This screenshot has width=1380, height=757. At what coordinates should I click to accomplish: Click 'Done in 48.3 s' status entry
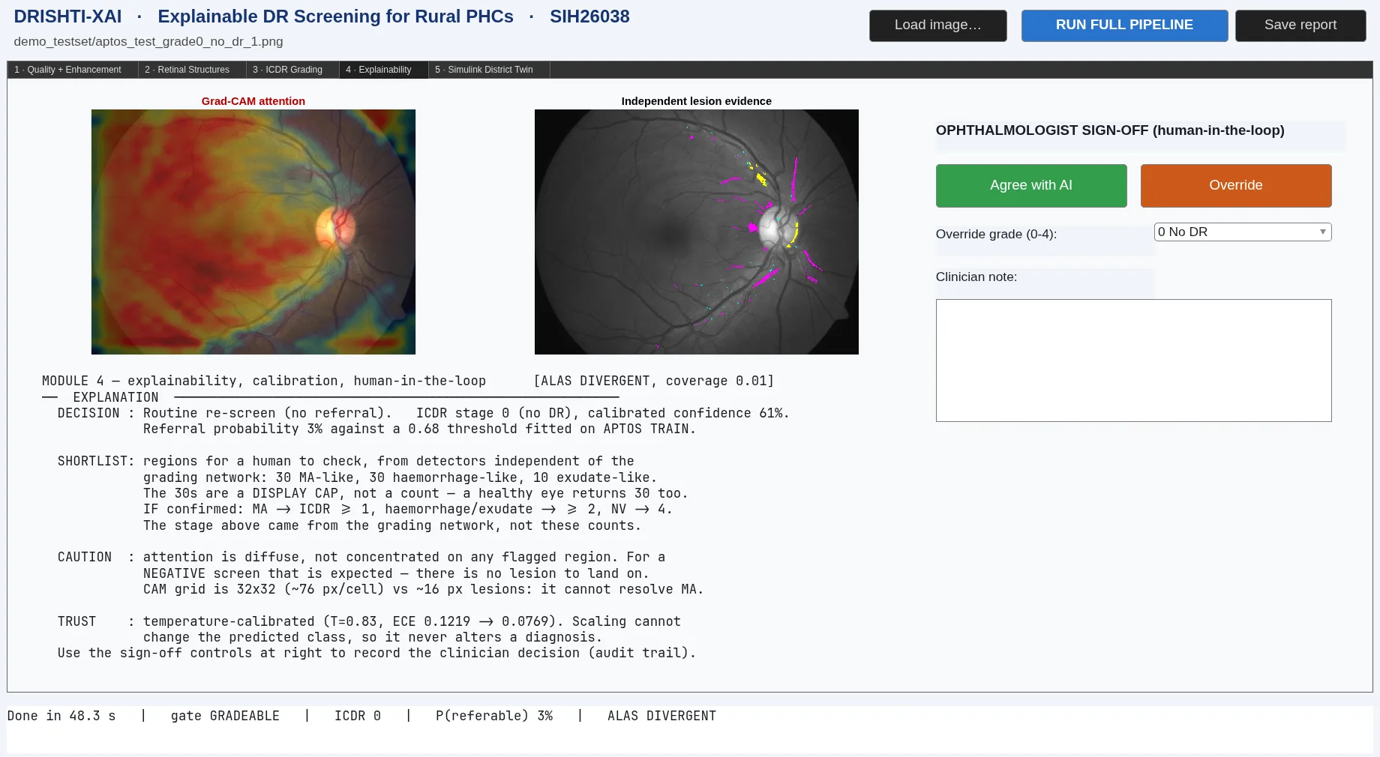point(61,716)
